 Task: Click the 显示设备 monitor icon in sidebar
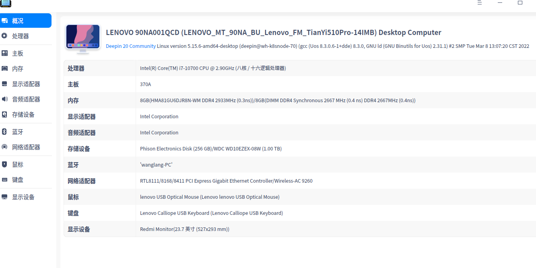5,197
